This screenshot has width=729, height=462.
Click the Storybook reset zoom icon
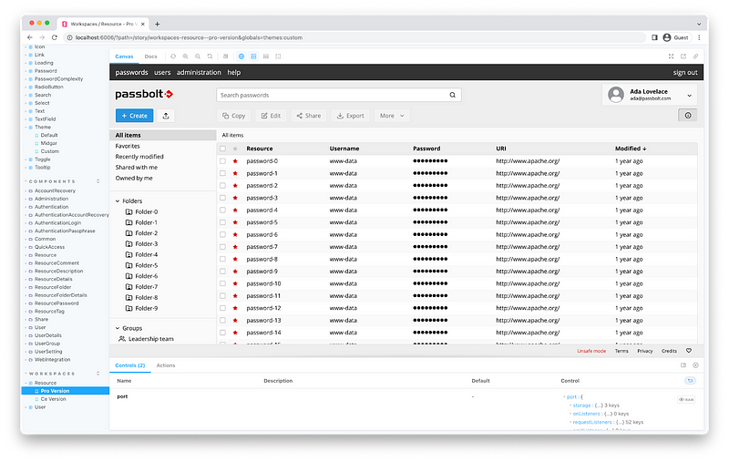point(210,56)
